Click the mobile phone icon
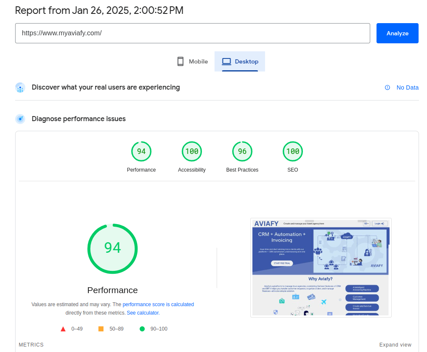427x352 pixels. coord(180,61)
